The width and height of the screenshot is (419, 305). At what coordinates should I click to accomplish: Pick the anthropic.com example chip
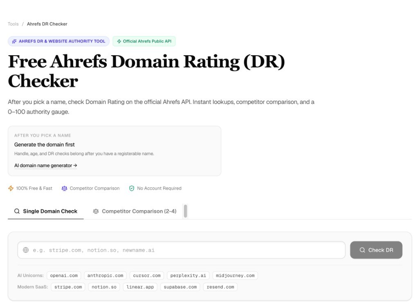click(x=105, y=276)
